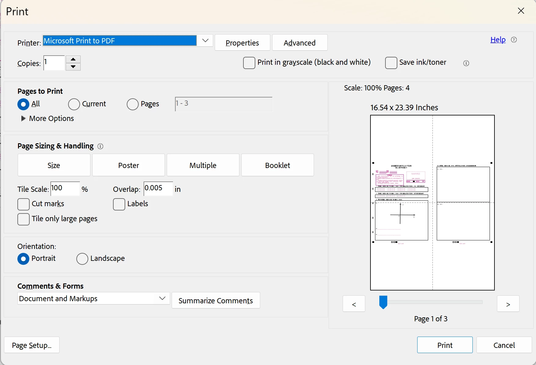Open Page Setup dialog
Viewport: 536px width, 365px height.
click(x=32, y=345)
